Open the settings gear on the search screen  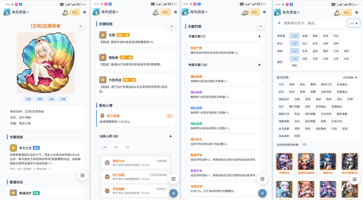(357, 12)
